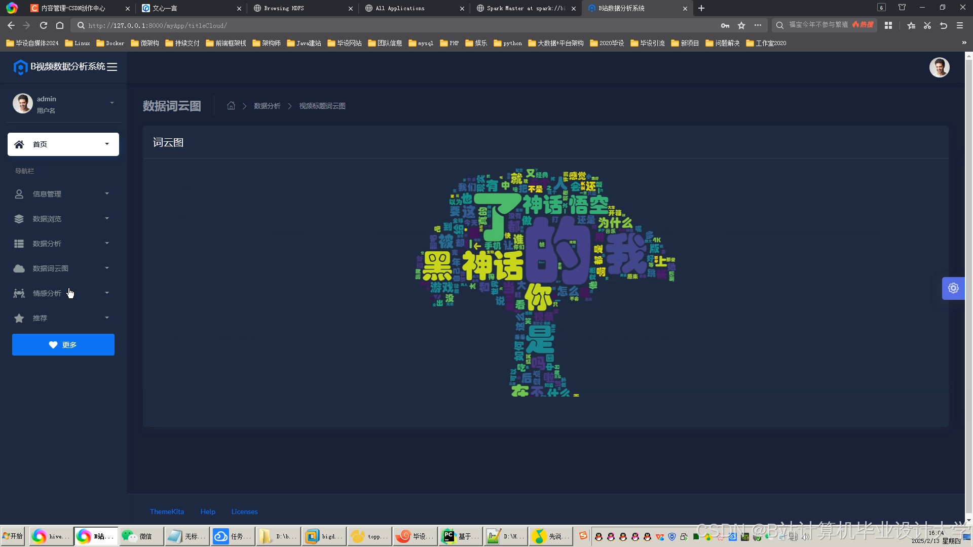Screen dimensions: 973x547
Task: Click the home icon in breadcrumb
Action: tap(231, 106)
